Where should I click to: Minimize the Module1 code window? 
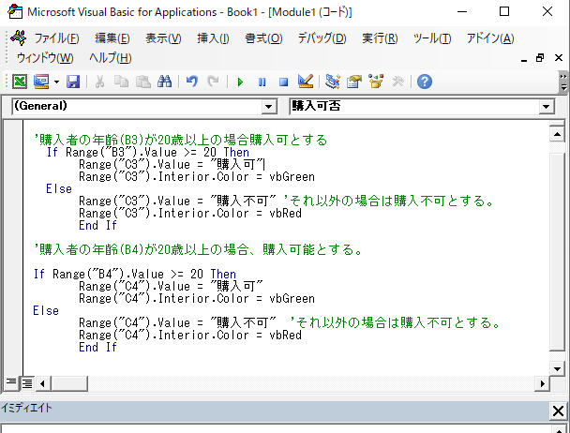click(524, 58)
